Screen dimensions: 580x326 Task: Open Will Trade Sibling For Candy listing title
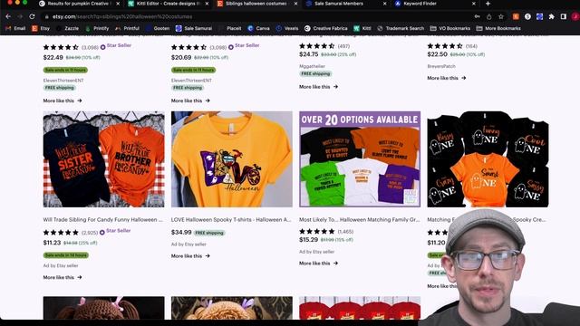(x=102, y=219)
